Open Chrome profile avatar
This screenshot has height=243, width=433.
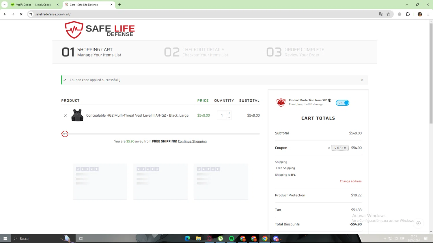click(420, 14)
